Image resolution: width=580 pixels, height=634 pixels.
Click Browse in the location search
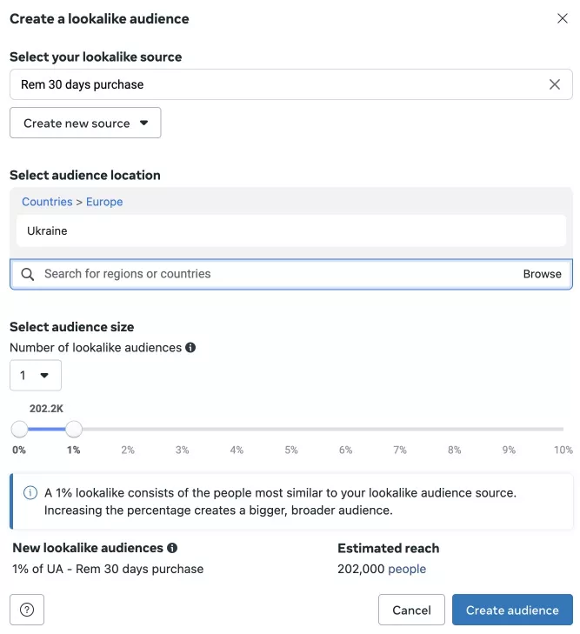[542, 274]
